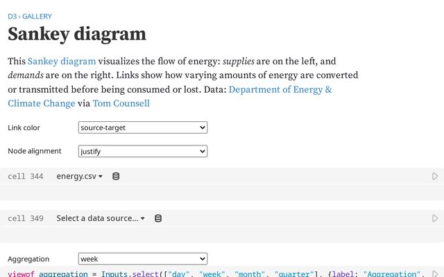Click the 'cell 349' label
Viewport: 444px width, 277px height.
click(x=26, y=218)
